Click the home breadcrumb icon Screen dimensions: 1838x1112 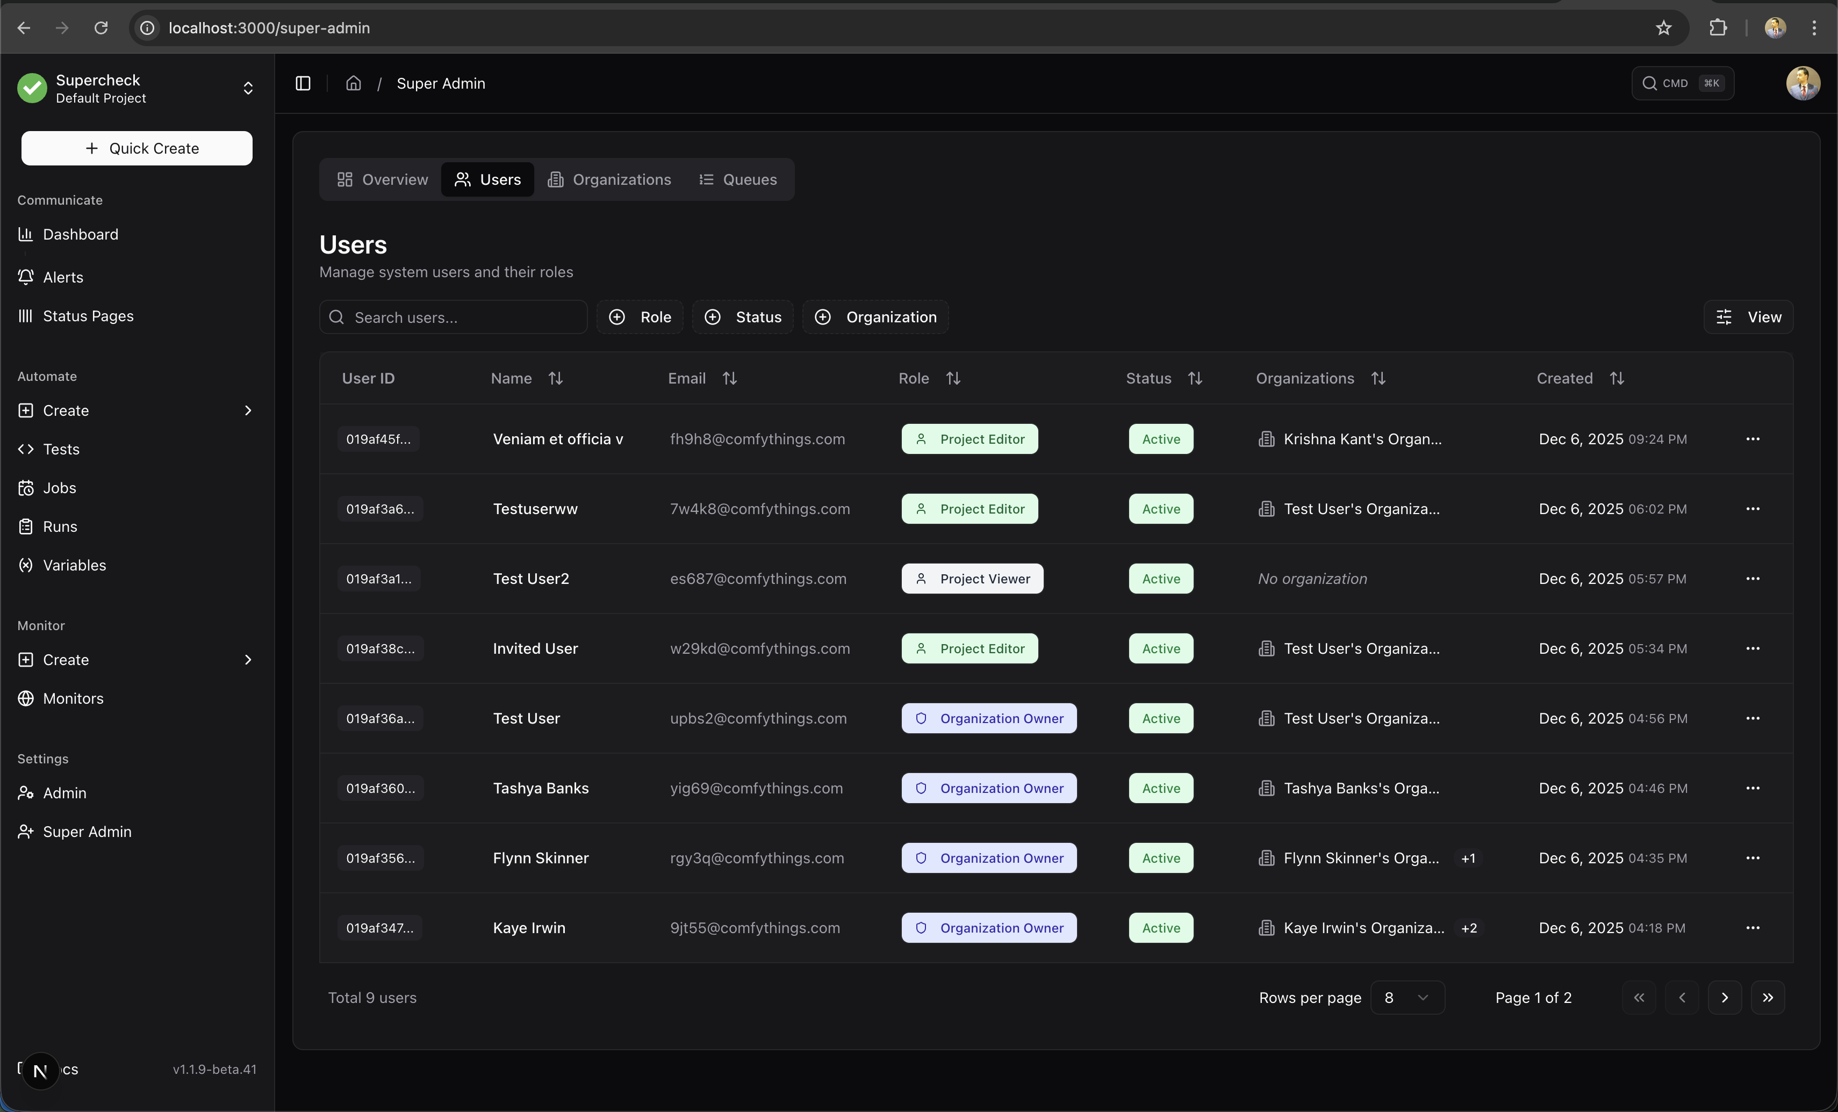click(354, 83)
